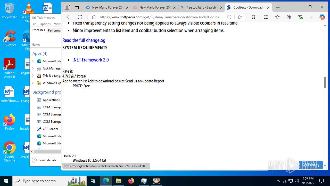Select Performance tab in Task Manager
330x186 pixels.
coord(54,30)
